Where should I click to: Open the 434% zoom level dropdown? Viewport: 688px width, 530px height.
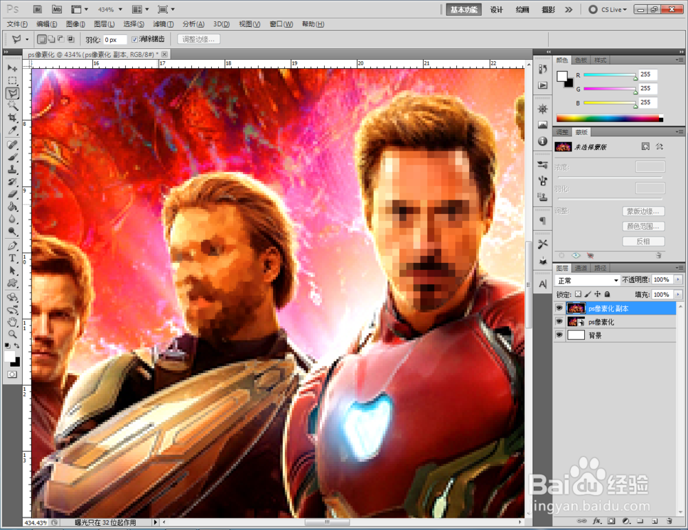pos(120,9)
